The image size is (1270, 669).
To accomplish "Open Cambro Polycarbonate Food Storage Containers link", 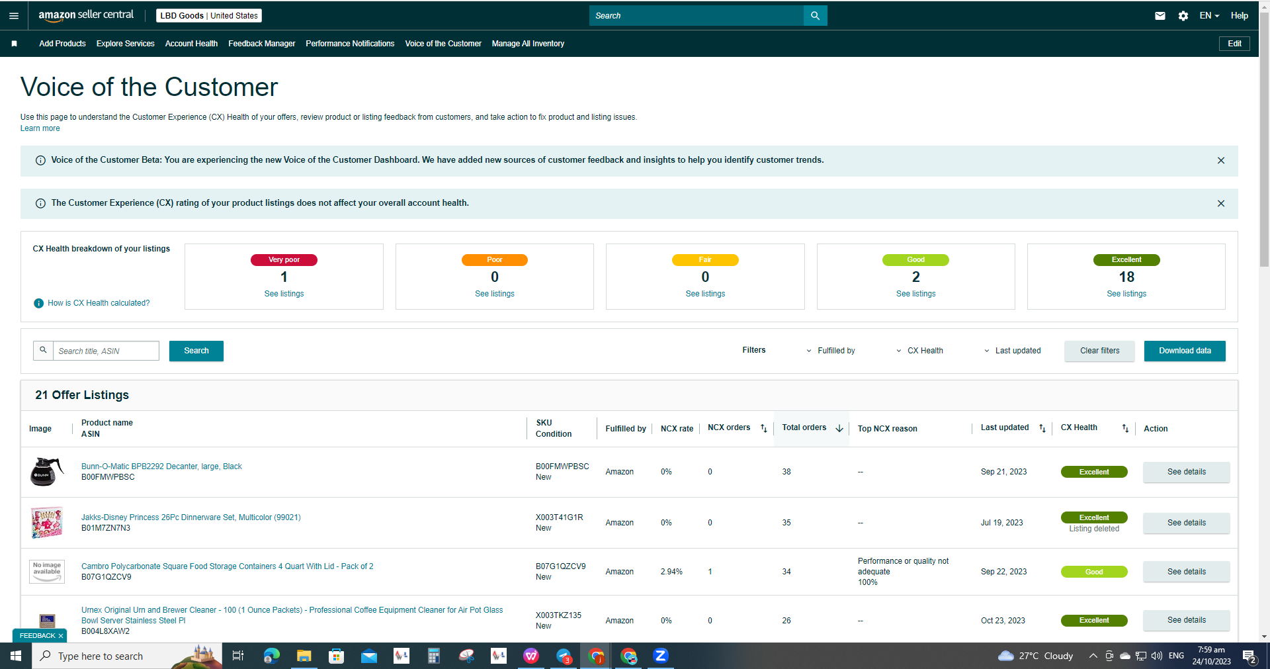I will (x=228, y=566).
